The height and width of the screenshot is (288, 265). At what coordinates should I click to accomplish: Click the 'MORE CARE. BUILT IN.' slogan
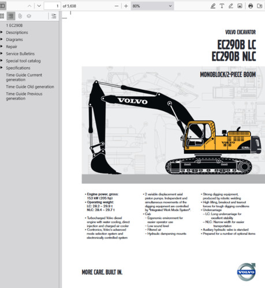102,272
